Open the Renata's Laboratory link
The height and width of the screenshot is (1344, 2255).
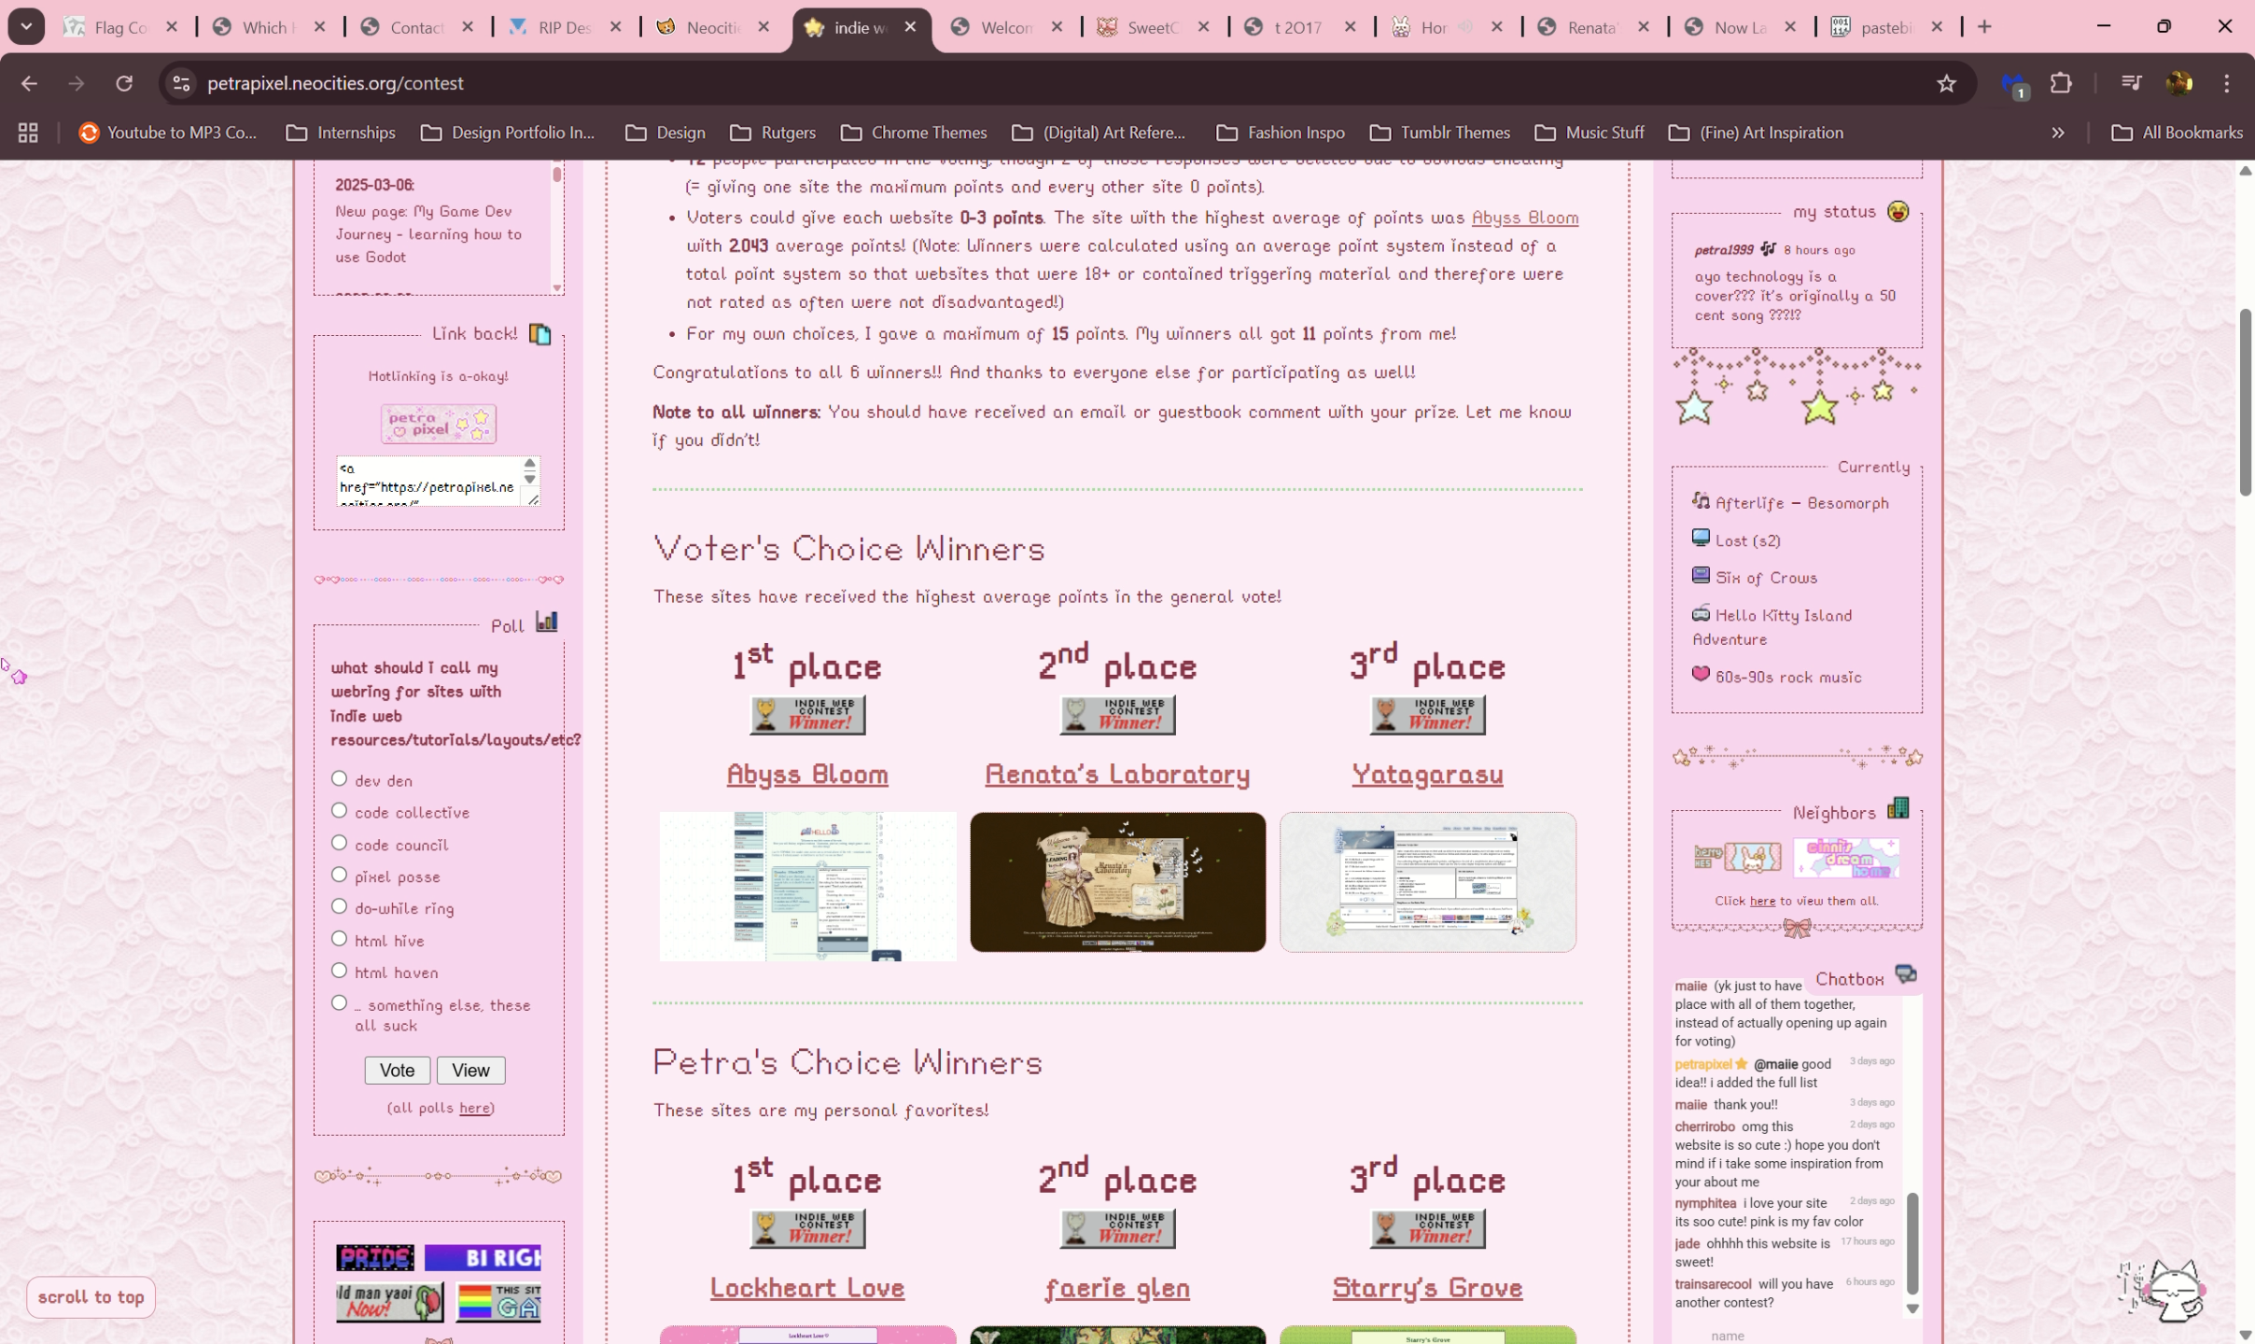[1117, 774]
